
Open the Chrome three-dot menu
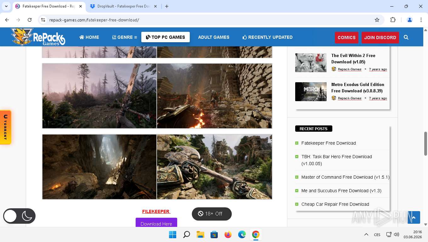point(421,20)
